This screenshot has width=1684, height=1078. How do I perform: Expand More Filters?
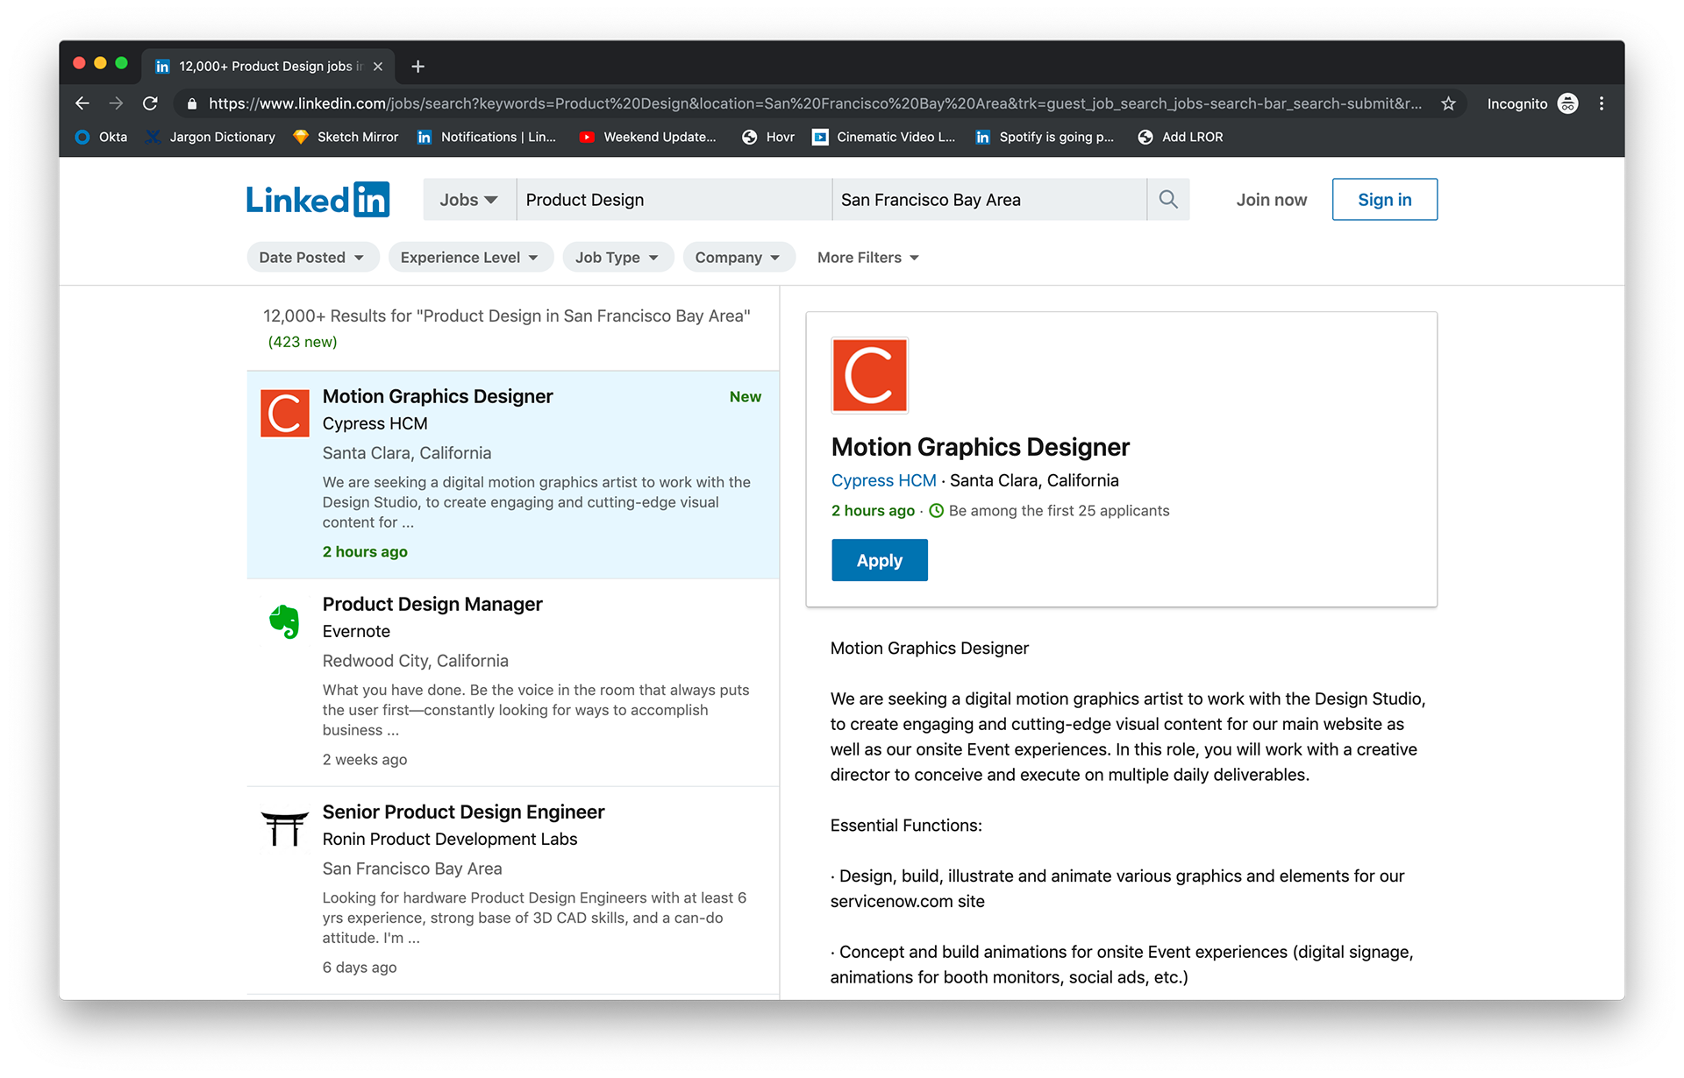coord(868,258)
